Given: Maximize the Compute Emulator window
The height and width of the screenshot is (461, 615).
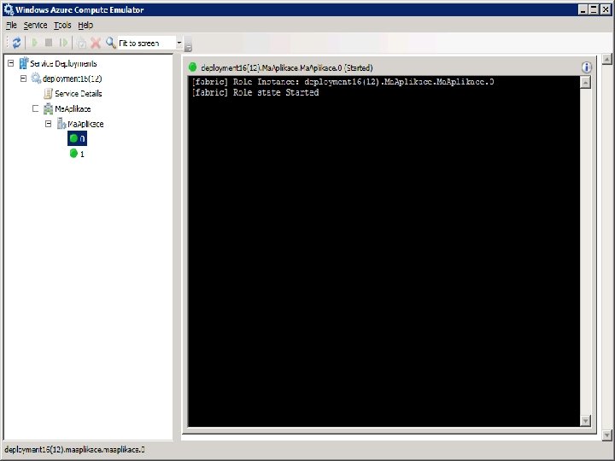Looking at the screenshot, I should 594,9.
